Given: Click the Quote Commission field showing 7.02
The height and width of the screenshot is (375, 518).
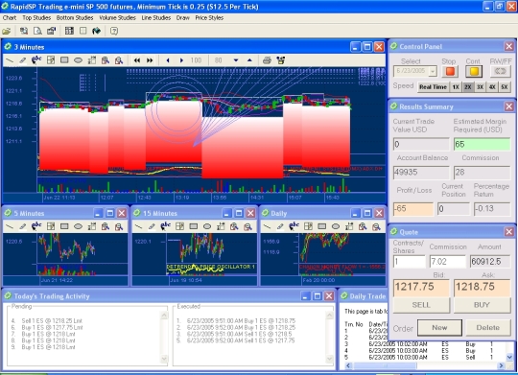Looking at the screenshot, I should tap(447, 262).
